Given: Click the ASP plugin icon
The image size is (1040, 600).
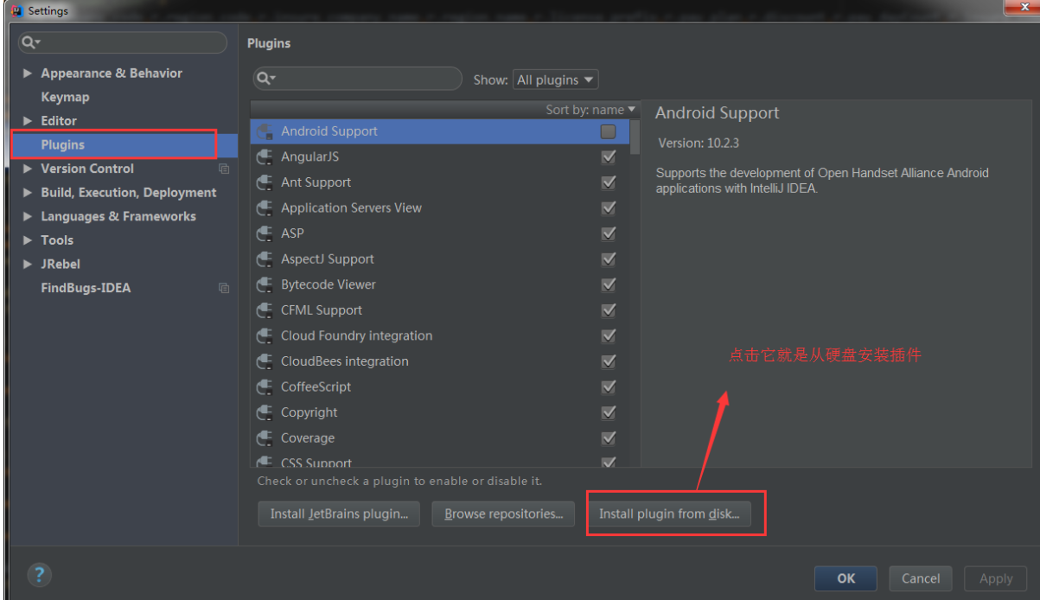Looking at the screenshot, I should click(x=265, y=233).
